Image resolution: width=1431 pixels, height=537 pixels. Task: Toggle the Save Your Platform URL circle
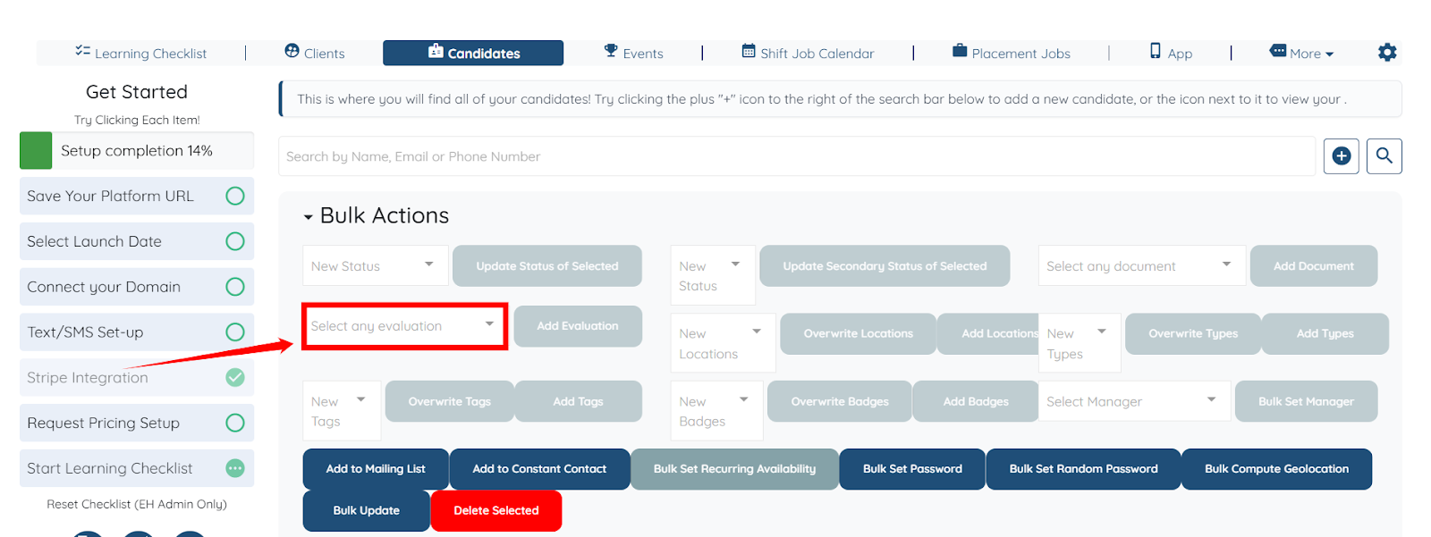[235, 196]
